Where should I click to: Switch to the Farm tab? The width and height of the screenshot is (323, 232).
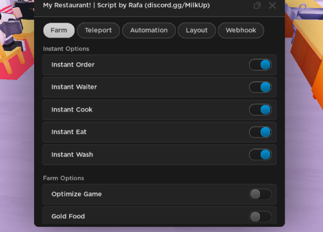coord(59,30)
